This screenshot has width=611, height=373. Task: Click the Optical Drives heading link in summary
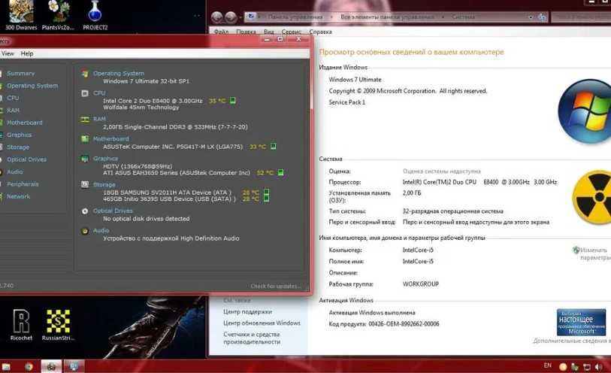click(x=113, y=211)
